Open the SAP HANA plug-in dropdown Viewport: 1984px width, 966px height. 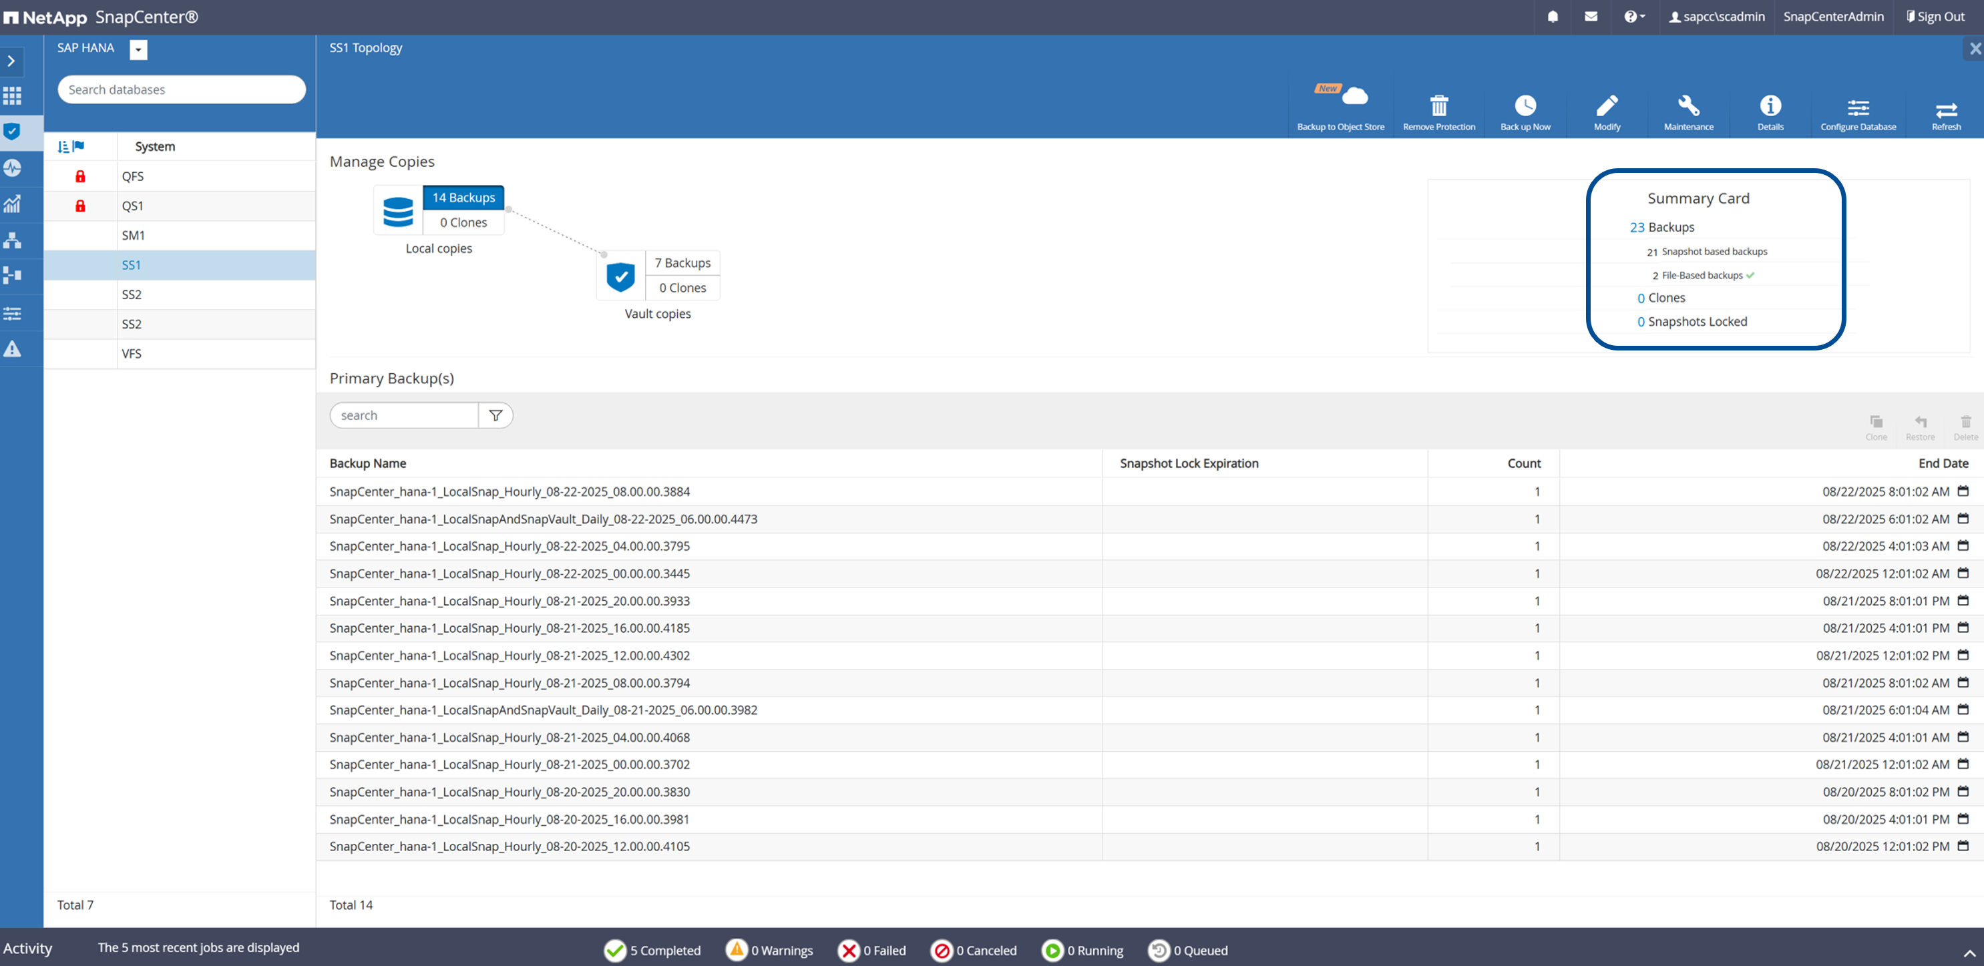point(139,50)
